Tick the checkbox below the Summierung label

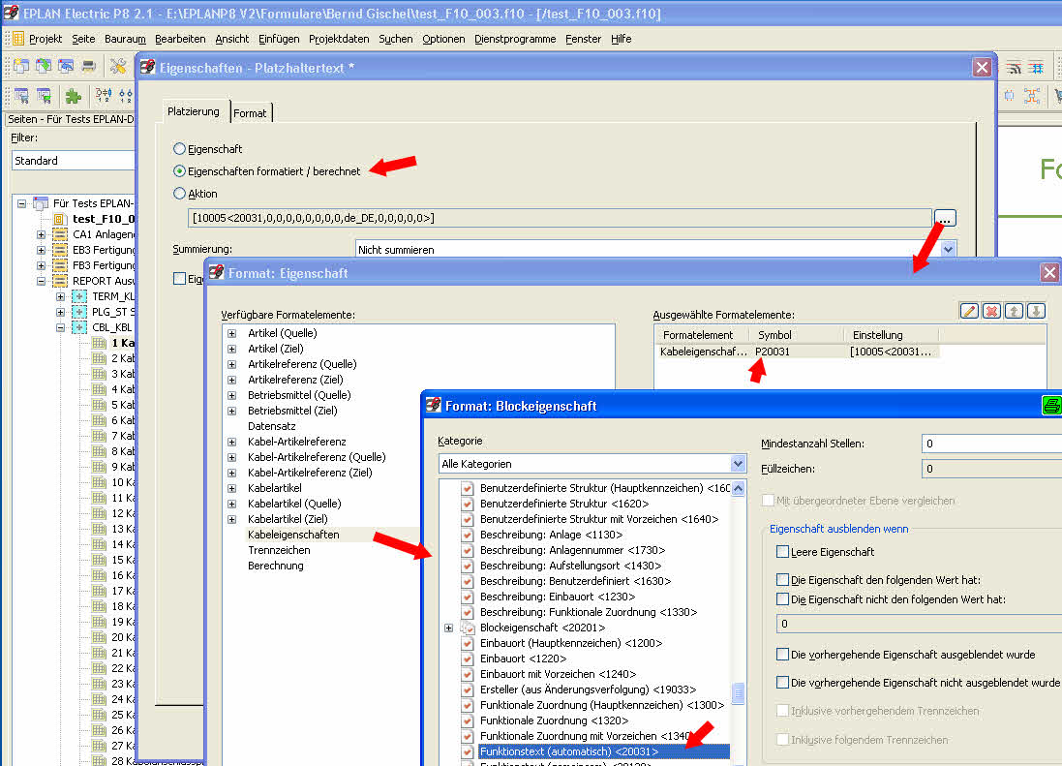[x=179, y=278]
